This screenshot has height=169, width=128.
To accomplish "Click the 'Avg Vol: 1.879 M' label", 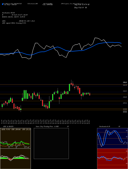I will [x=82, y=5].
